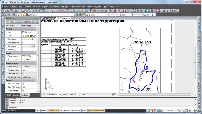
Task: Toggle ОТС-ПОЛЯР polar tracking
Action: 76,111
